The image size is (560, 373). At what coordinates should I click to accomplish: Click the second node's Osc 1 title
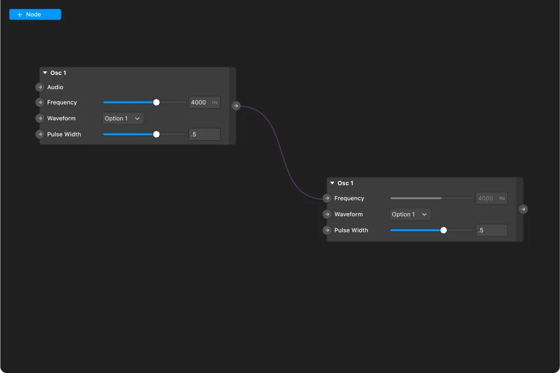click(345, 183)
